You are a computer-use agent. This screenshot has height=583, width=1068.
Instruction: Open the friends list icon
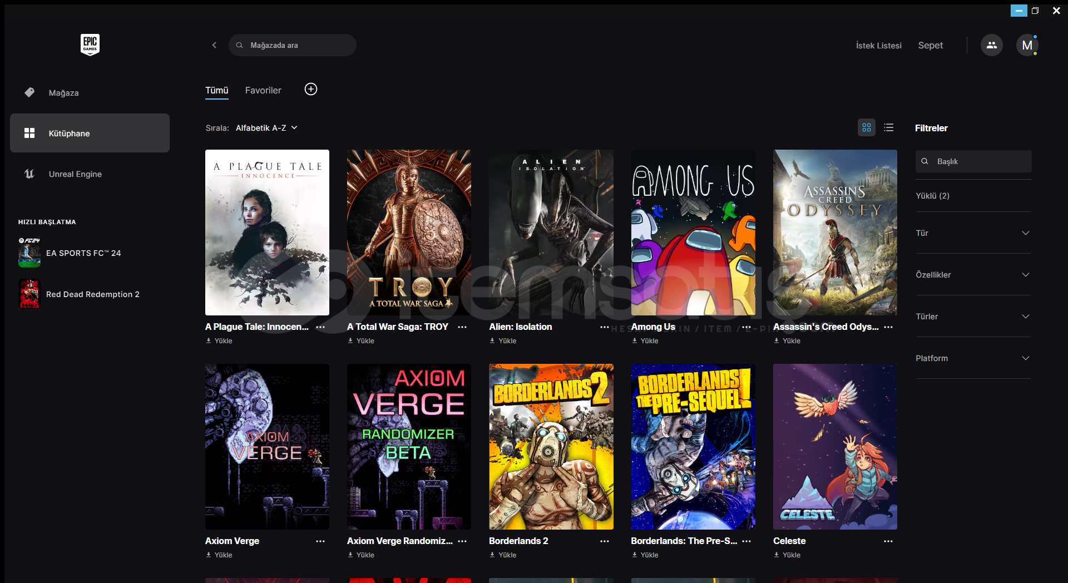click(x=992, y=45)
